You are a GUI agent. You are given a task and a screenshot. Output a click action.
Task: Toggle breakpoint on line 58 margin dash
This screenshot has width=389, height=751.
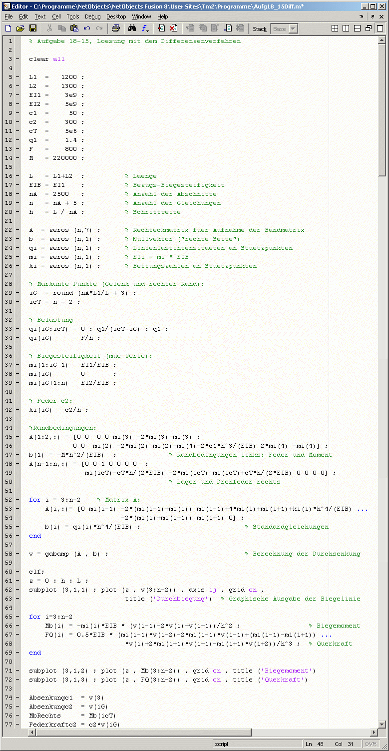pos(17,554)
